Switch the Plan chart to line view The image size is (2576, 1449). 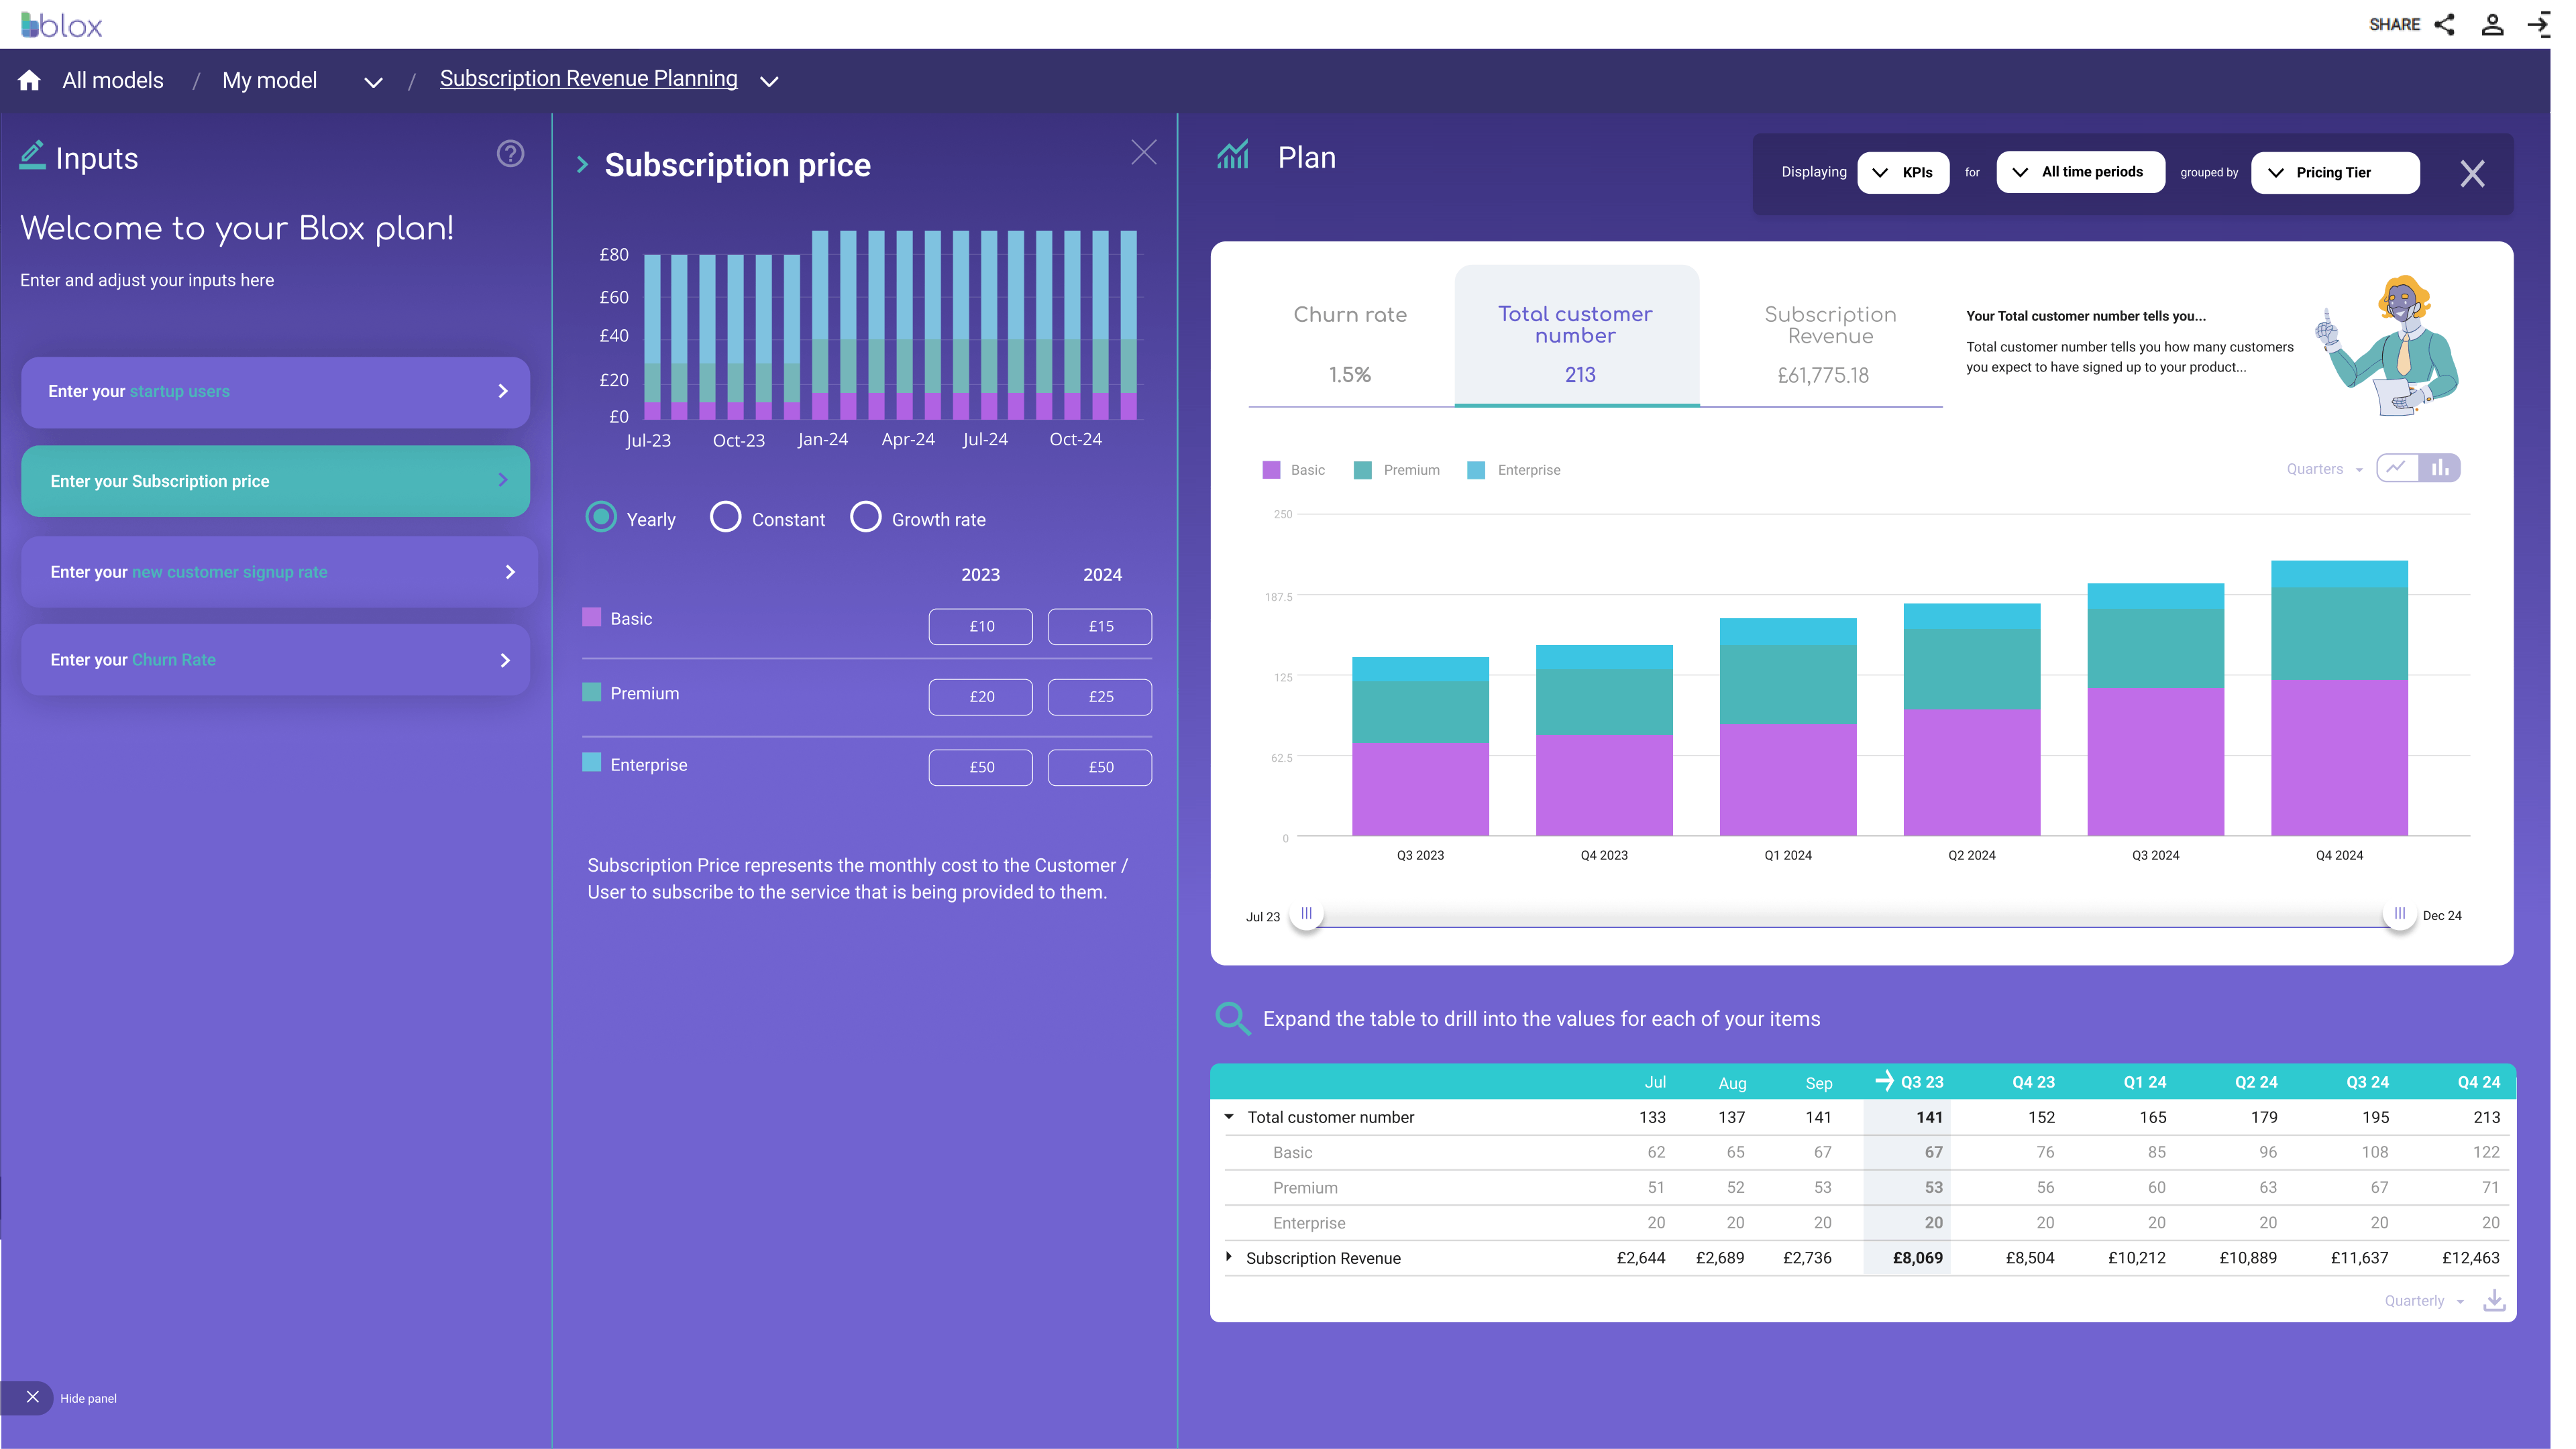coord(2398,467)
